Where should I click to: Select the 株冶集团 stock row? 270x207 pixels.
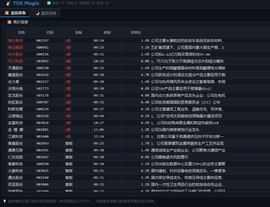coord(15,47)
